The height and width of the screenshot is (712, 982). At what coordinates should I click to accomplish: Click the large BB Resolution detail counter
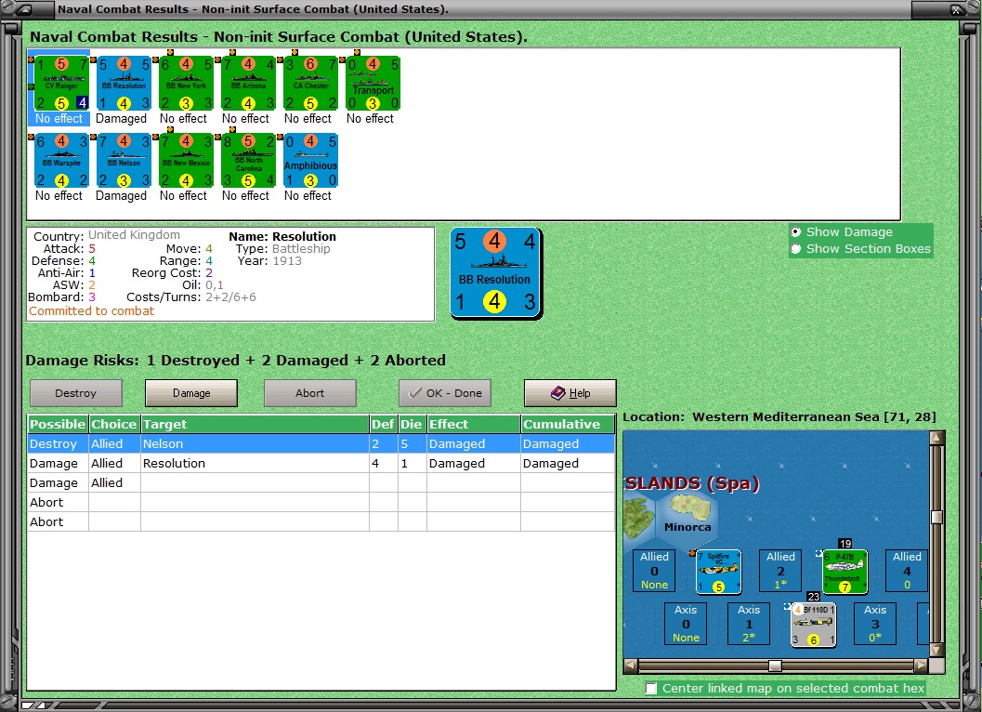point(495,273)
